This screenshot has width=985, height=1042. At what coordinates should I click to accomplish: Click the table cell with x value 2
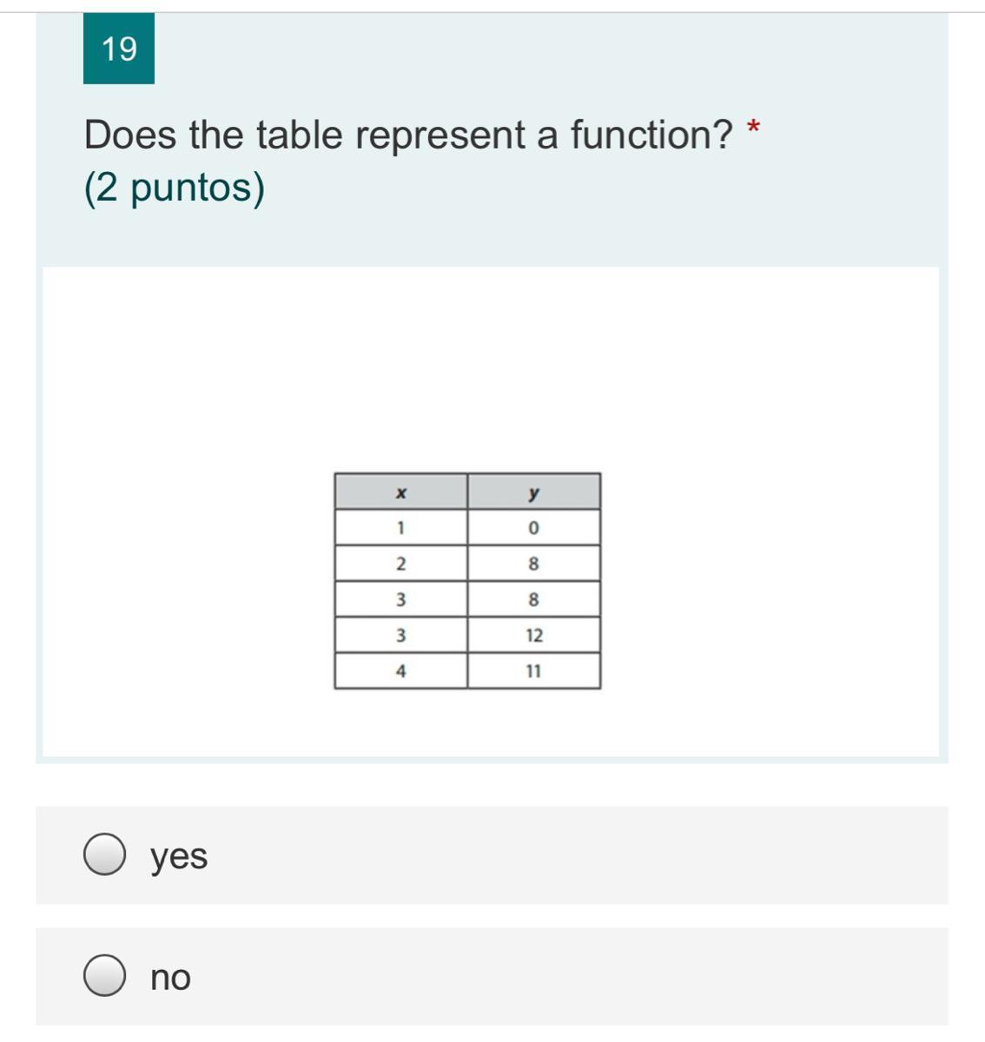[400, 564]
